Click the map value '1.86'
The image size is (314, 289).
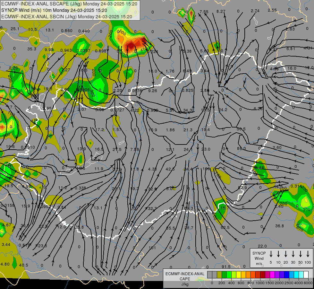[170, 130]
